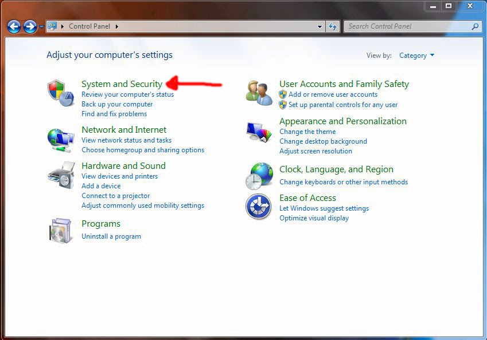Select Uninstall a program
Screen dimensions: 487x340
(x=111, y=236)
